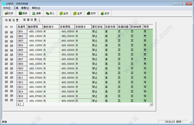Minimize the UNiER window

coord(176,4)
